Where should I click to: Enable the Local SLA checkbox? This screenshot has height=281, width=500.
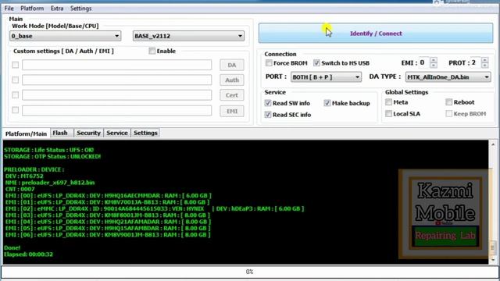pos(388,114)
